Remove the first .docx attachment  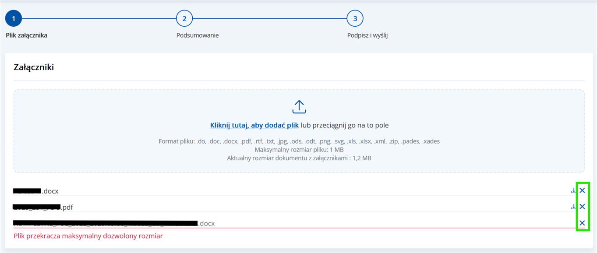(x=582, y=190)
